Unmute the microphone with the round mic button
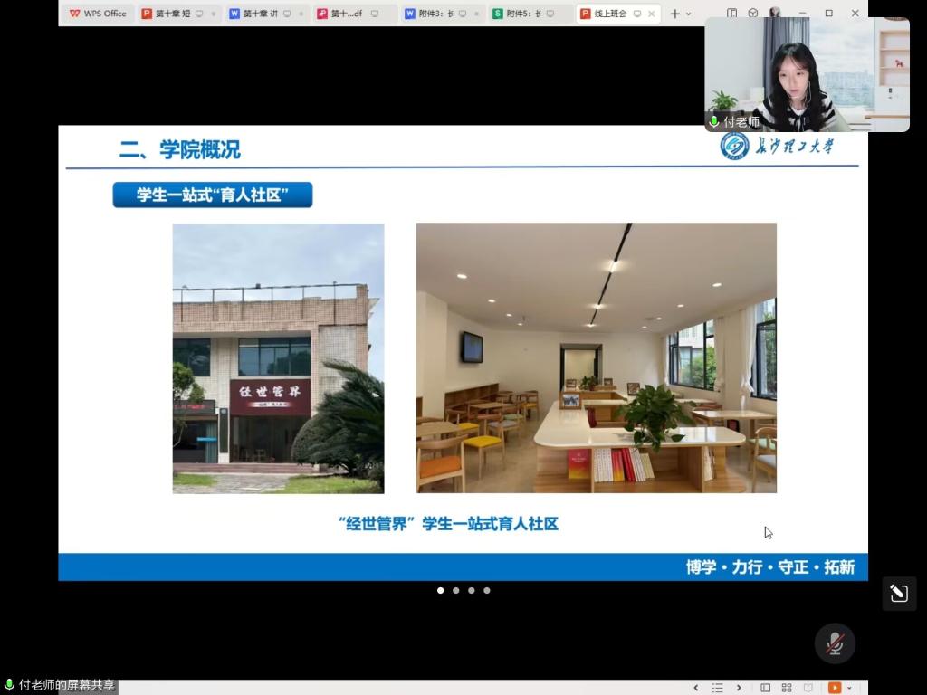Screen dimensions: 927x695 pyautogui.click(x=835, y=643)
